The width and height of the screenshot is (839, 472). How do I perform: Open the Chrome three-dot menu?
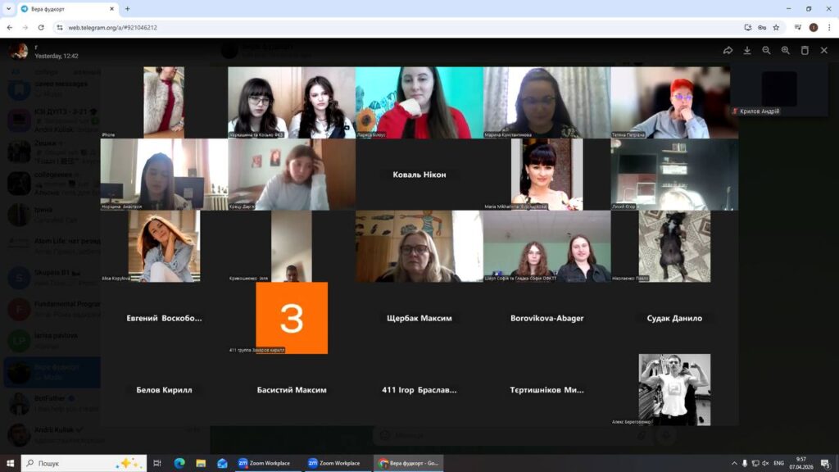(x=829, y=27)
